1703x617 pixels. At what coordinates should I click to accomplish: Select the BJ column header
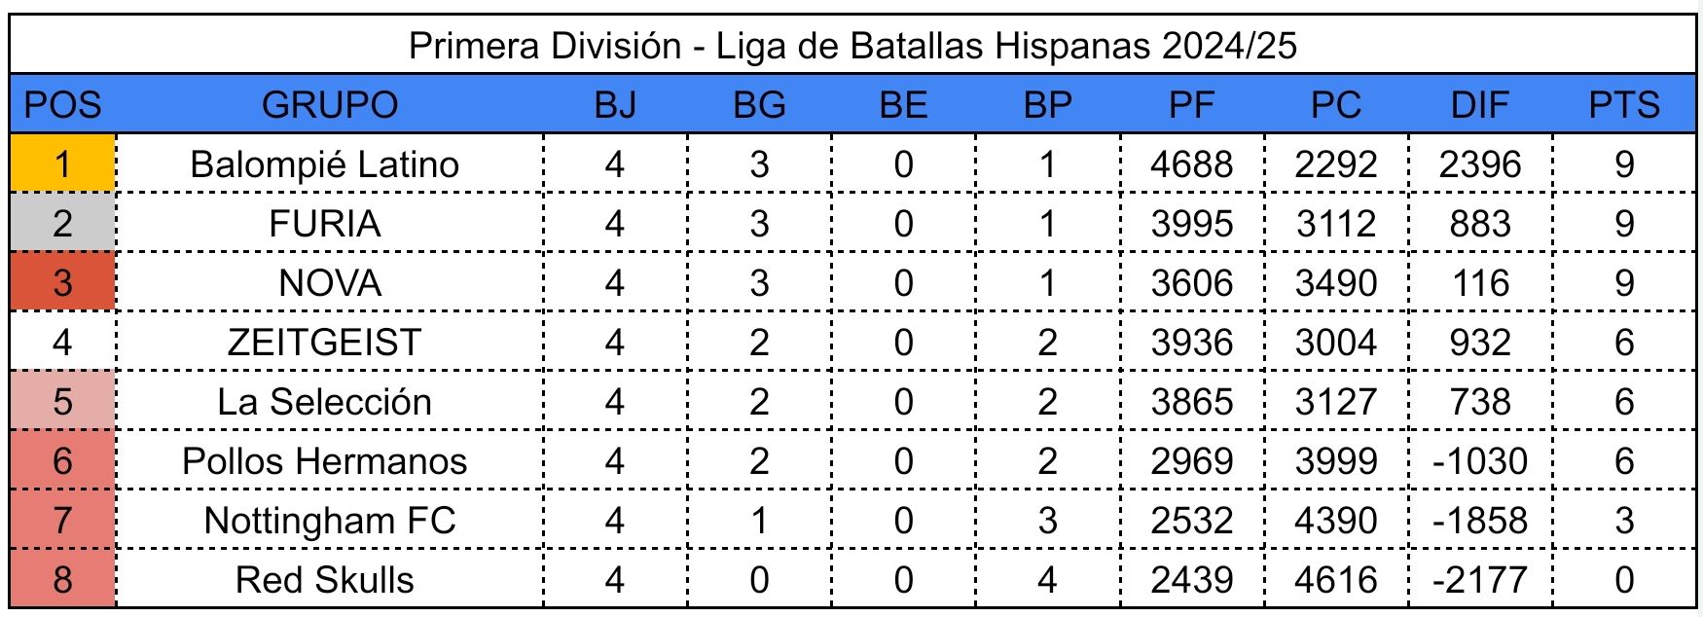point(614,105)
